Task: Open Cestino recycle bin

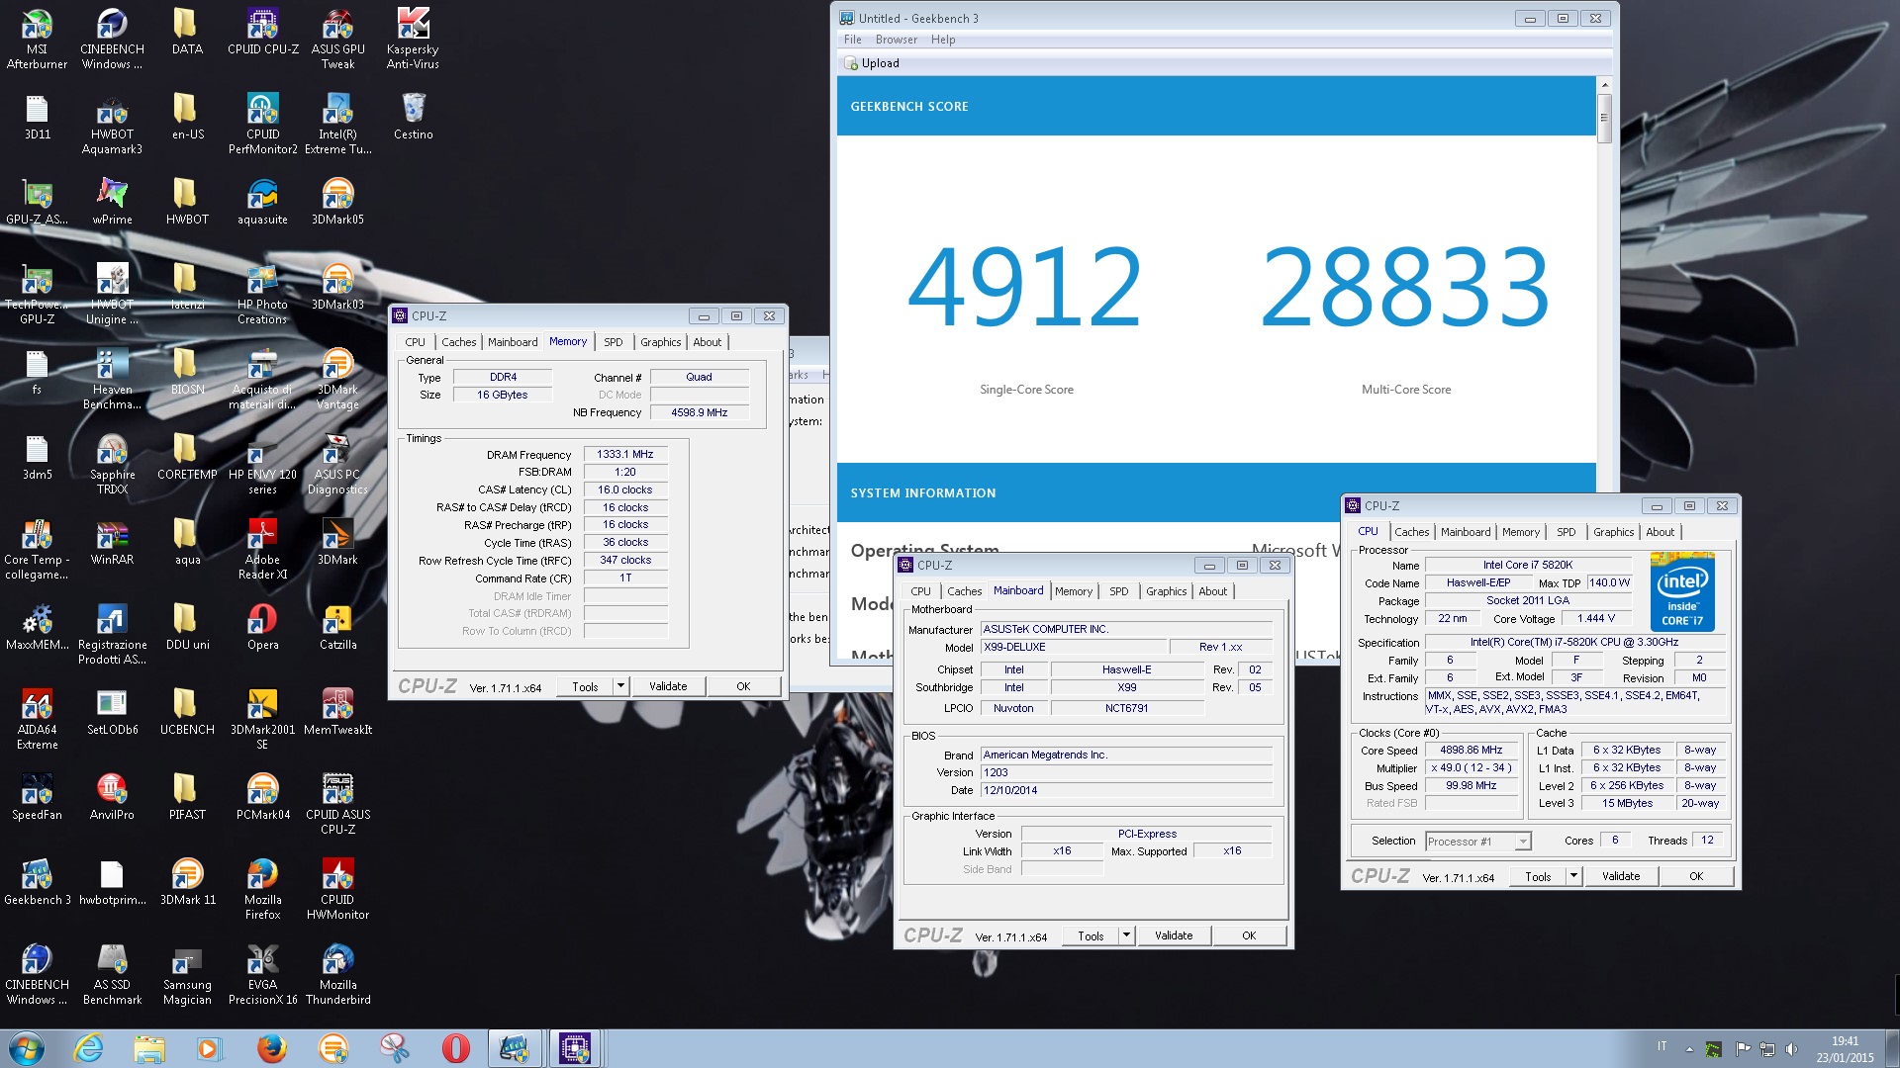Action: [413, 116]
